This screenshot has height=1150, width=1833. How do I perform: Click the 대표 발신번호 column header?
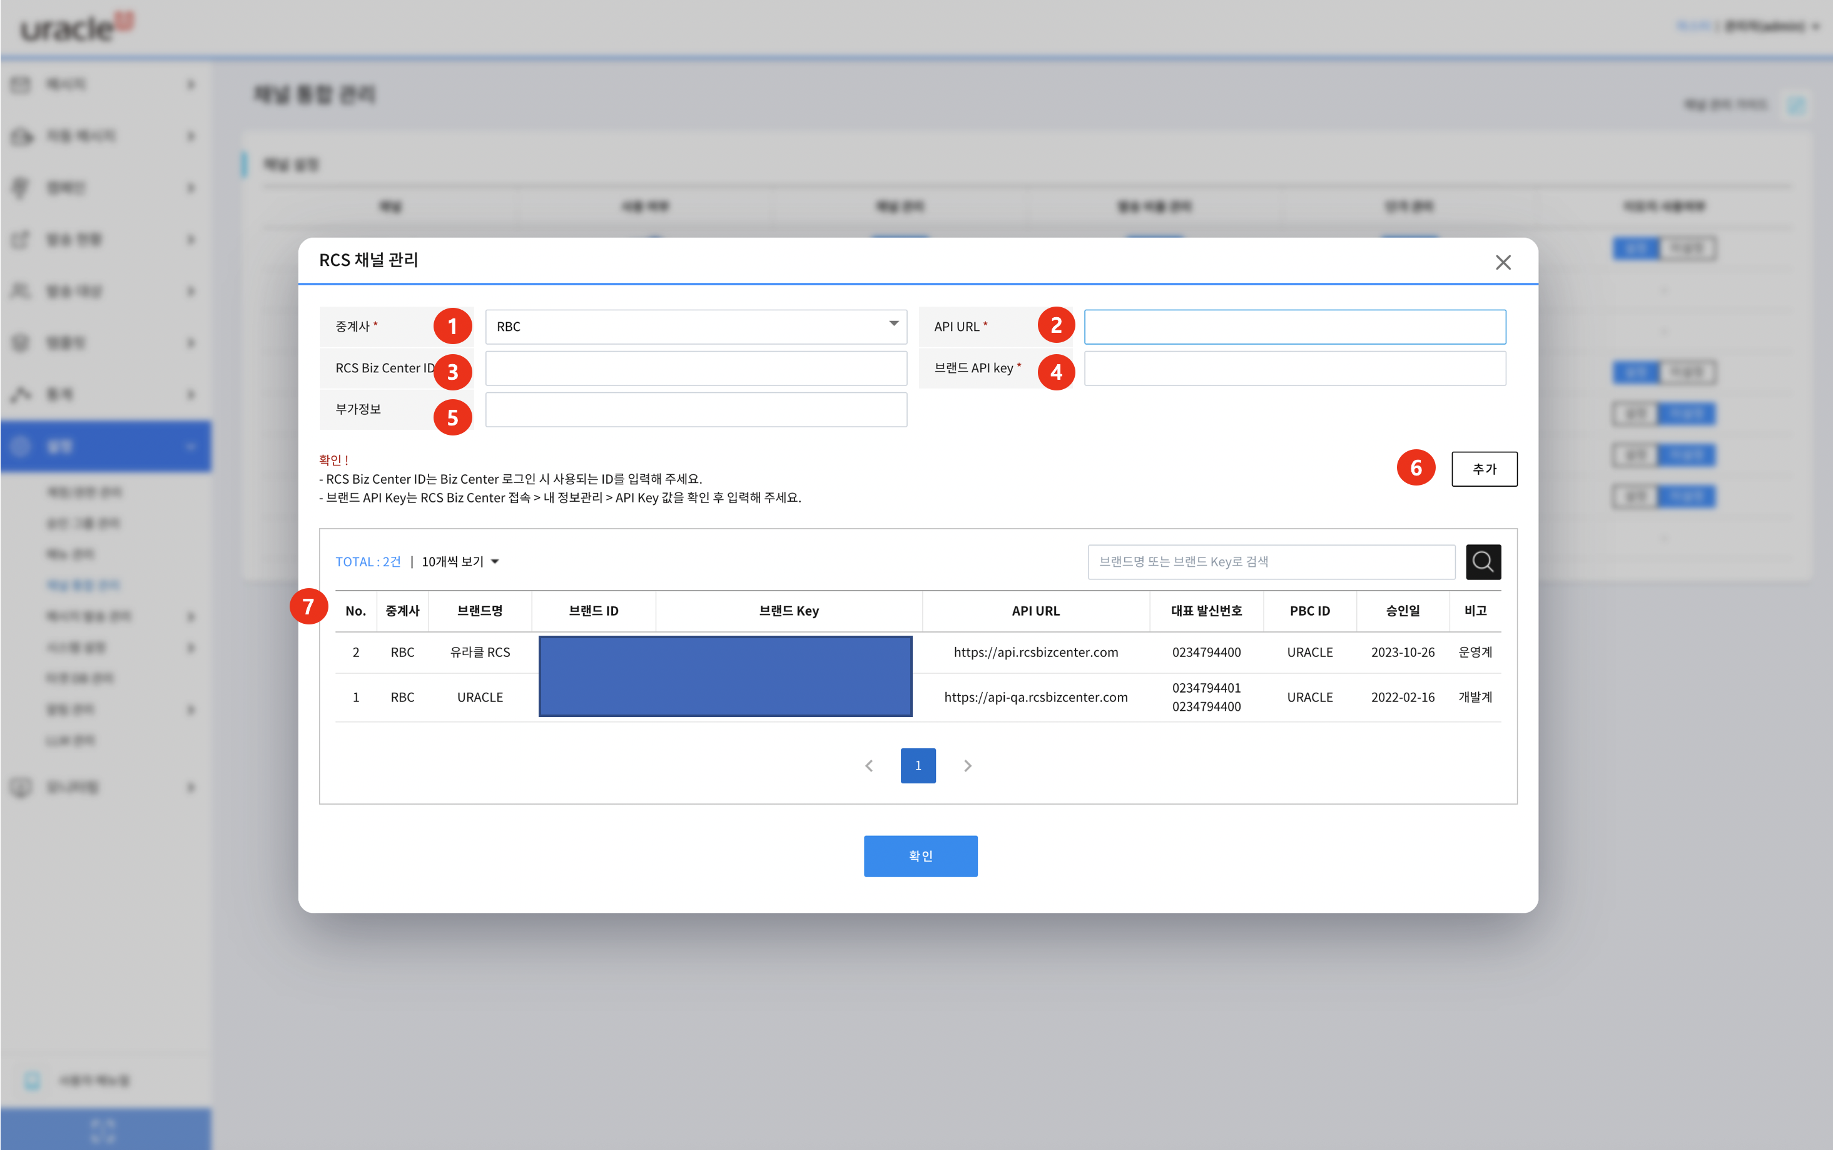tap(1206, 611)
